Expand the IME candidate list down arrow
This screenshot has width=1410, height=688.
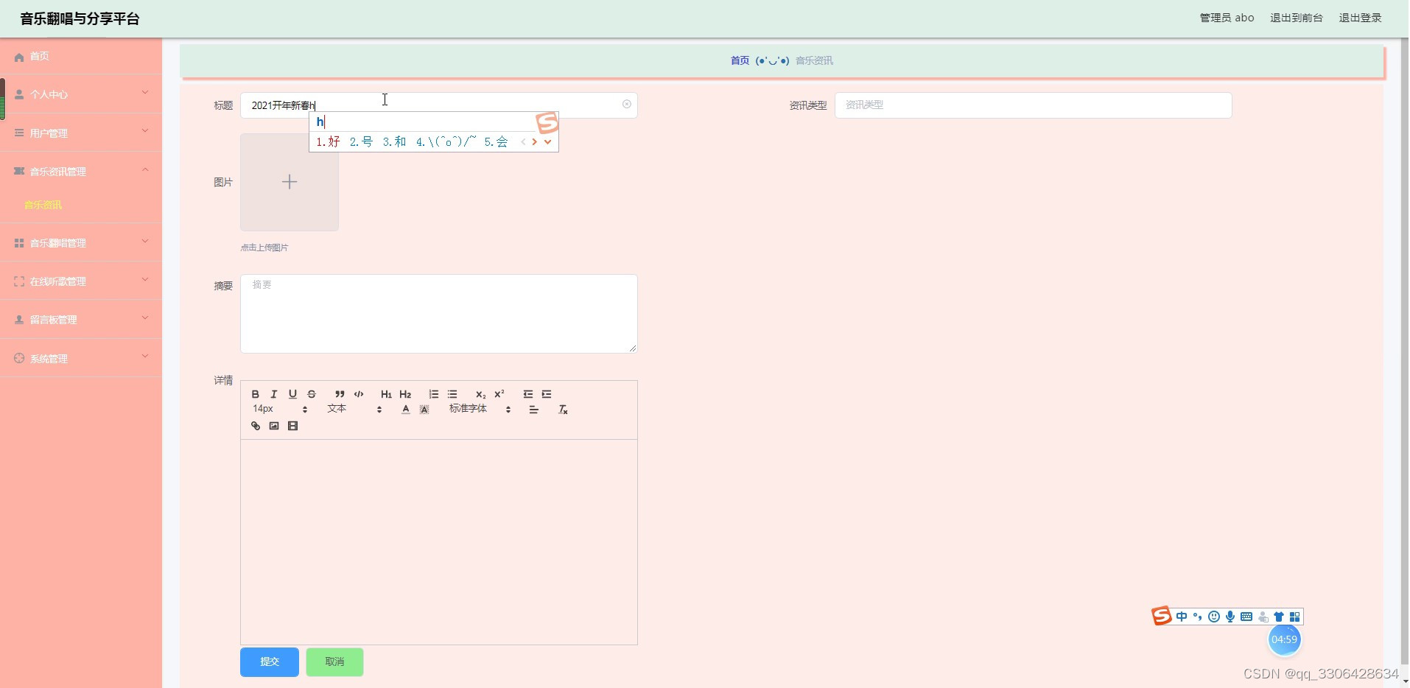547,141
